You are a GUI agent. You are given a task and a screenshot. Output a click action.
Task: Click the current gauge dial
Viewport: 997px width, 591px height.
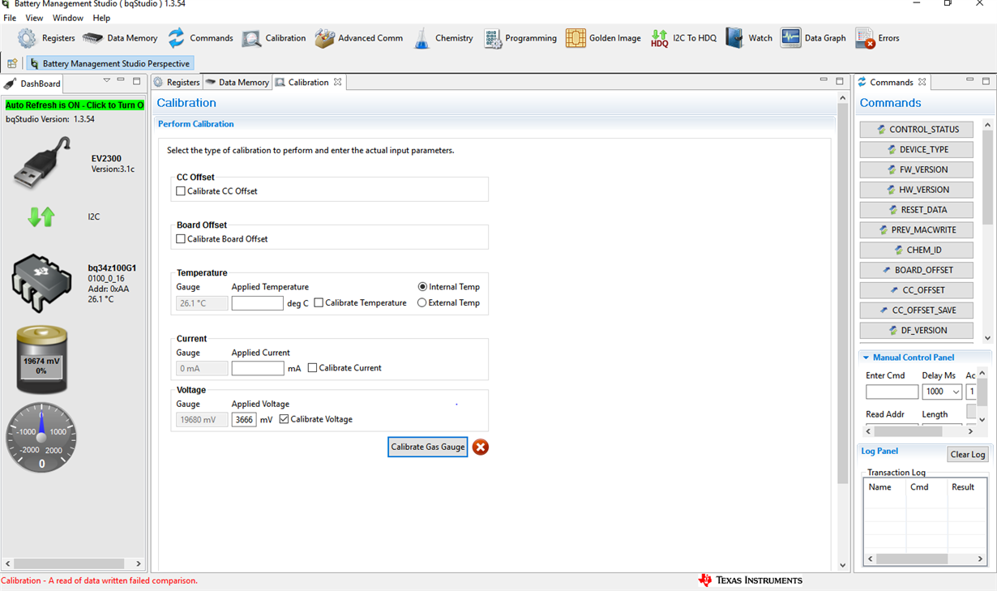[42, 437]
